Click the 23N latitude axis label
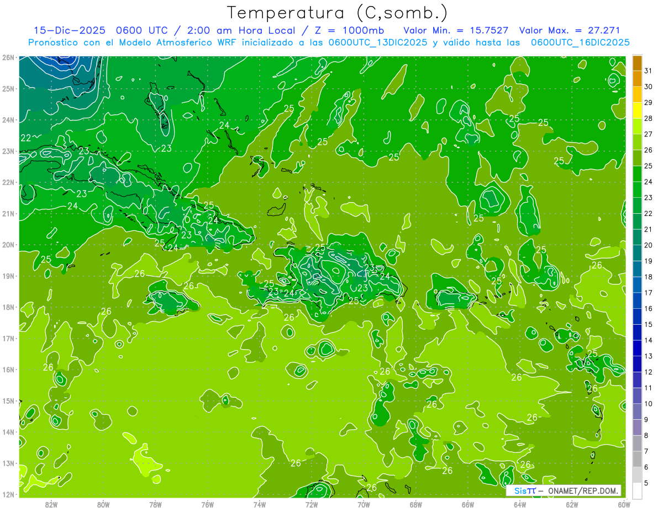This screenshot has width=663, height=512. tap(8, 151)
